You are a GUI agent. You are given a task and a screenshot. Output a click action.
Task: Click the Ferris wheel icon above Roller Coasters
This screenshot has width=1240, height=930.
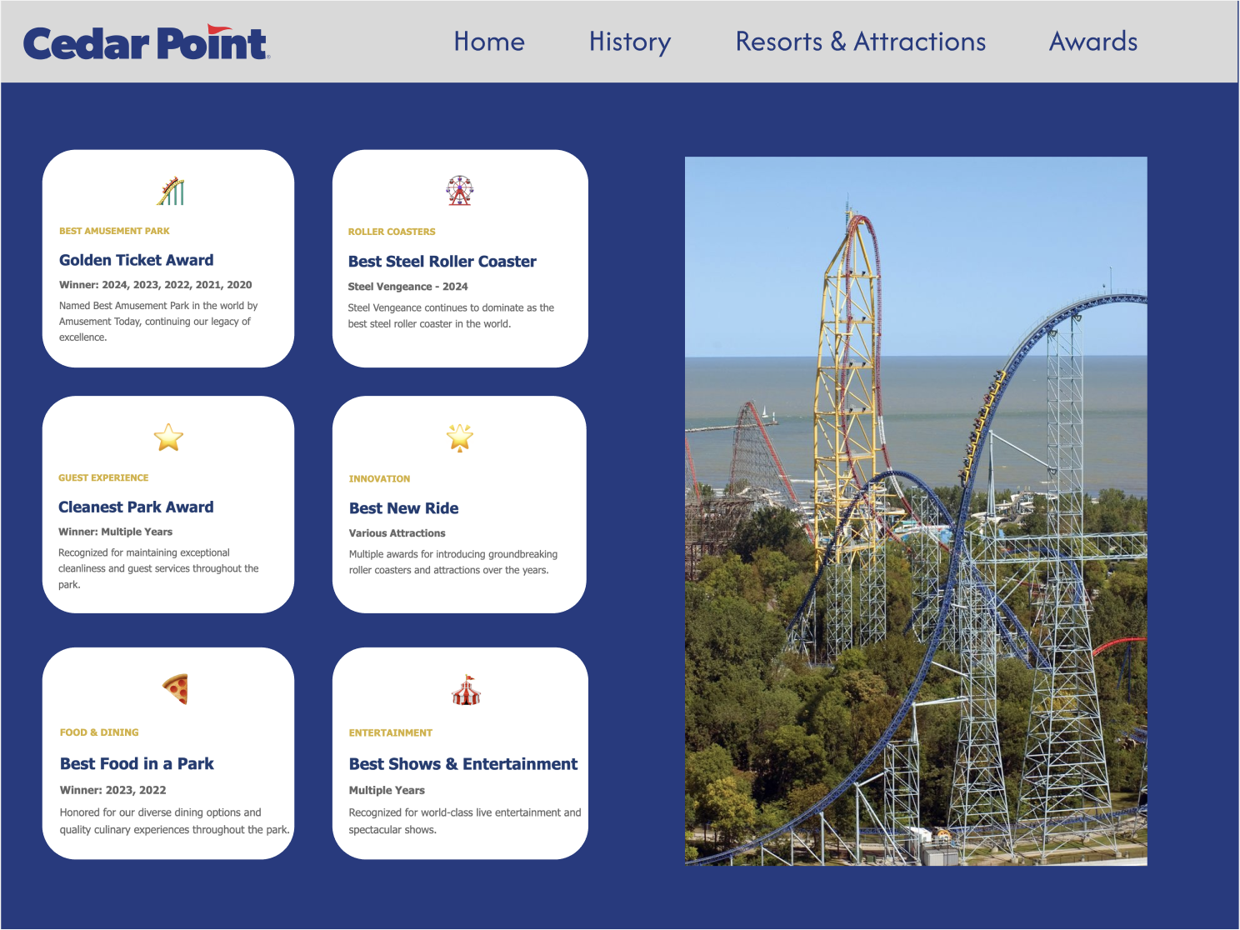(459, 191)
